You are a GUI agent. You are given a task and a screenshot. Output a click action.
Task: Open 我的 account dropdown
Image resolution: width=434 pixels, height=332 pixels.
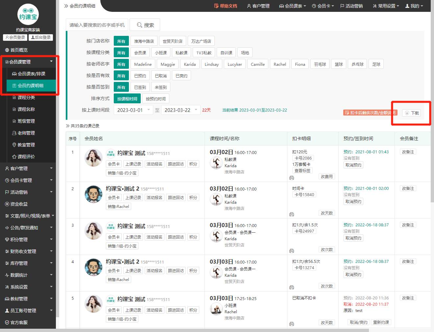coord(414,6)
